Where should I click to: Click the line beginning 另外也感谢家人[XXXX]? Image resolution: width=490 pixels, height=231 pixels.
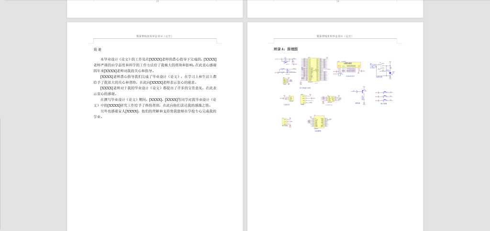tap(158, 111)
